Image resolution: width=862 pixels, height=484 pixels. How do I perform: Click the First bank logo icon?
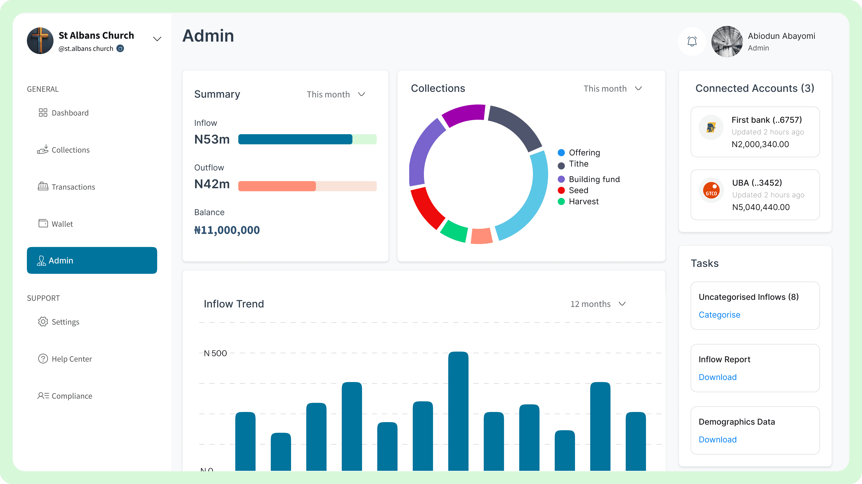tap(711, 127)
